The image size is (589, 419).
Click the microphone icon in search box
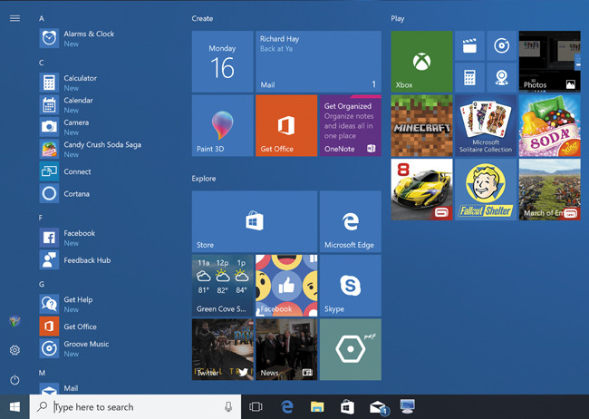pyautogui.click(x=228, y=406)
